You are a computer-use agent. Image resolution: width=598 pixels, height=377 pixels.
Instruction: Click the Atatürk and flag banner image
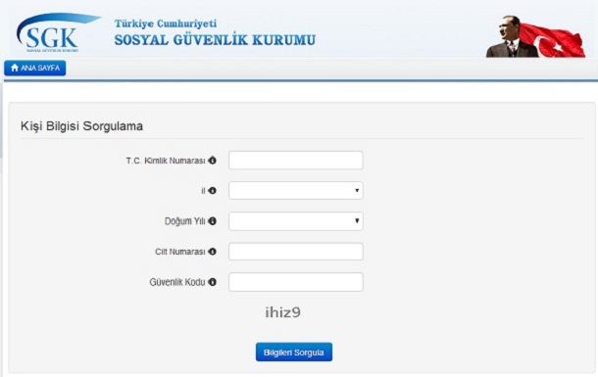[535, 36]
